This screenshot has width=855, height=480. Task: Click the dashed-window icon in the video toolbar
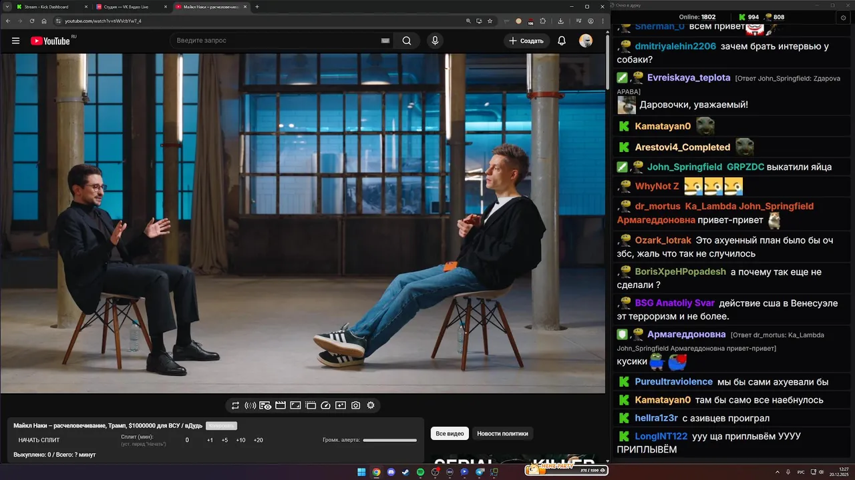click(311, 405)
